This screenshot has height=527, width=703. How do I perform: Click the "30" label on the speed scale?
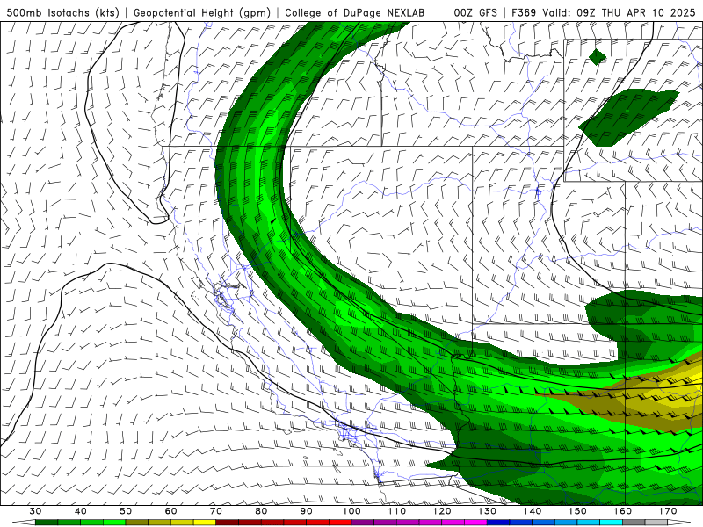click(35, 511)
